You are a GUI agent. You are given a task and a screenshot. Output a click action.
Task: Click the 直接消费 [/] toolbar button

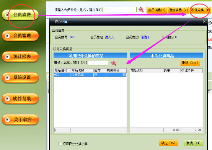point(178,10)
